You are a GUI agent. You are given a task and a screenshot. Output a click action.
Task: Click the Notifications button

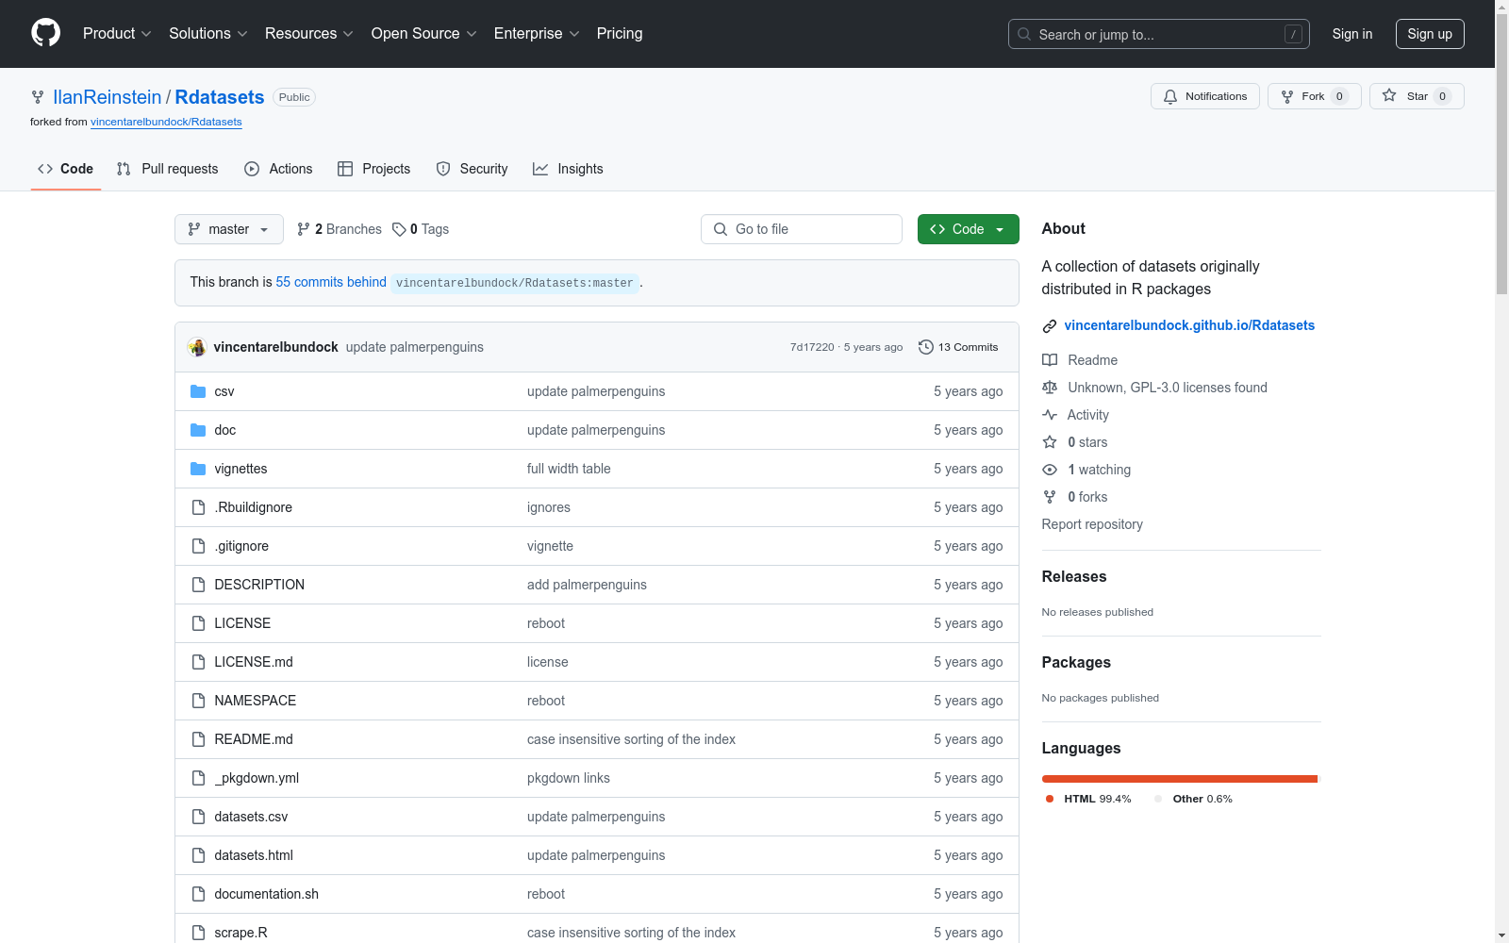1205,96
